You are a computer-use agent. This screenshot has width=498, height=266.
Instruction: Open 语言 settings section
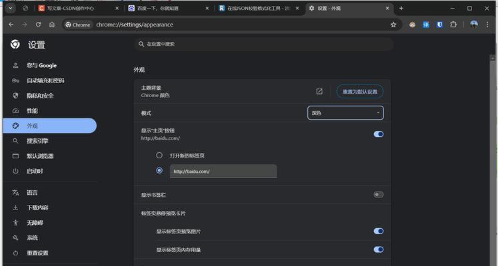point(50,193)
